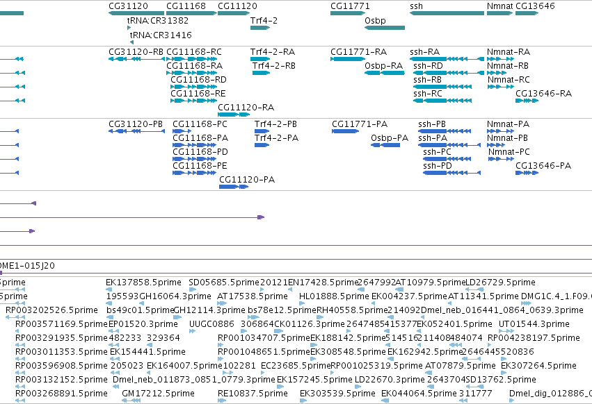The image size is (592, 404).
Task: Click EST EK307264.5prime
Action: 538,366
